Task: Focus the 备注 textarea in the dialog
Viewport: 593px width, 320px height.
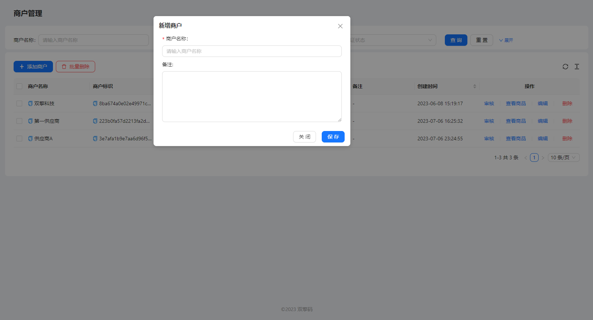Action: 252,97
